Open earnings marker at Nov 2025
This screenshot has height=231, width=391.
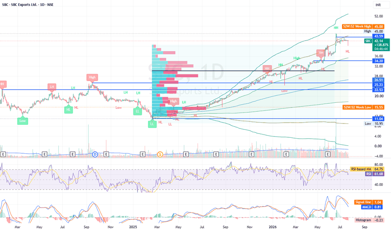tap(251, 154)
